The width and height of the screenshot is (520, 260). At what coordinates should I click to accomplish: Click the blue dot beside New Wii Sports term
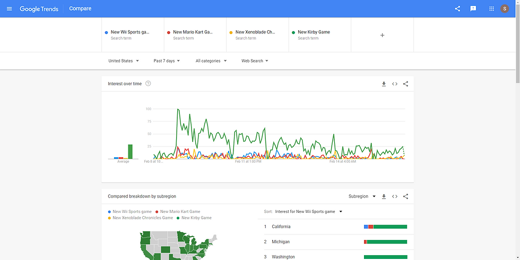pyautogui.click(x=106, y=32)
